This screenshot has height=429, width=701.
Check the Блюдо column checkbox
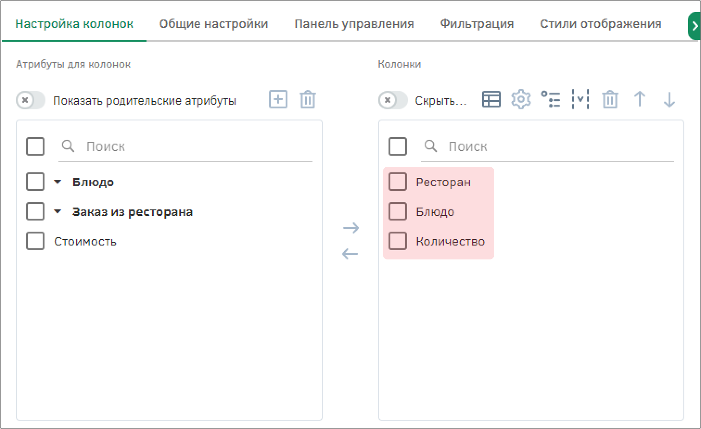[x=398, y=212]
